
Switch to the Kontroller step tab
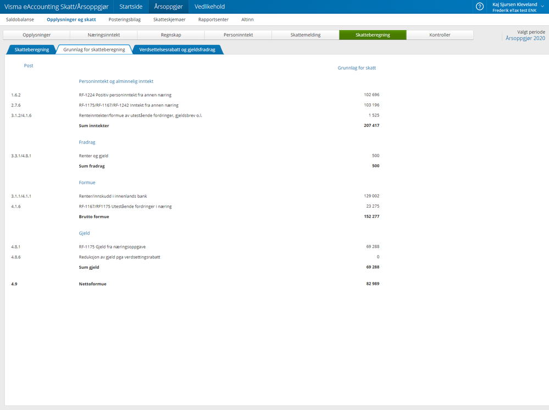click(440, 35)
